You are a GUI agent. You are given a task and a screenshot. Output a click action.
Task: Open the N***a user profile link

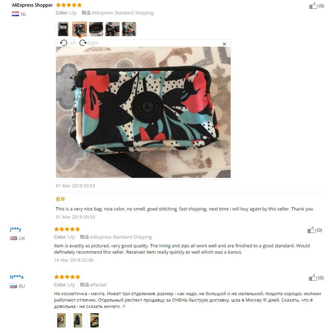pos(17,277)
